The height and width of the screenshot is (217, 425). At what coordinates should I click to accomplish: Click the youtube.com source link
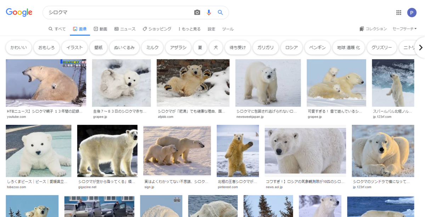click(x=16, y=117)
